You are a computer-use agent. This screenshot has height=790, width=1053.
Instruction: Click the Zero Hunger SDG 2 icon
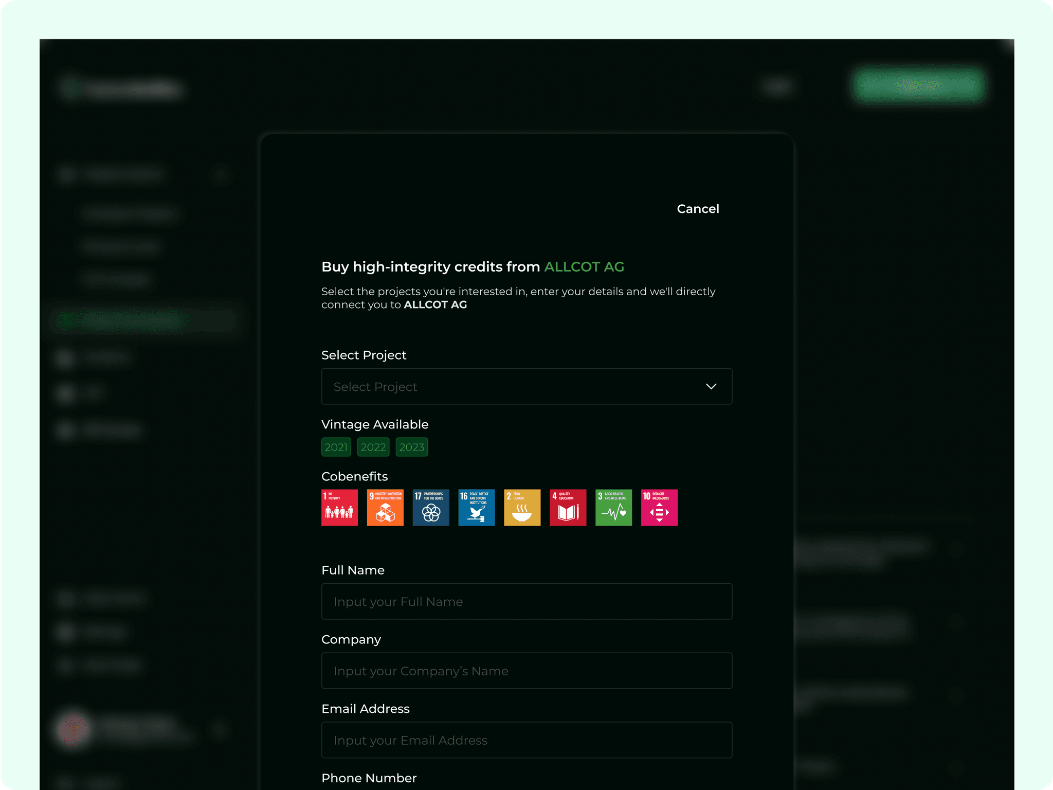[522, 507]
